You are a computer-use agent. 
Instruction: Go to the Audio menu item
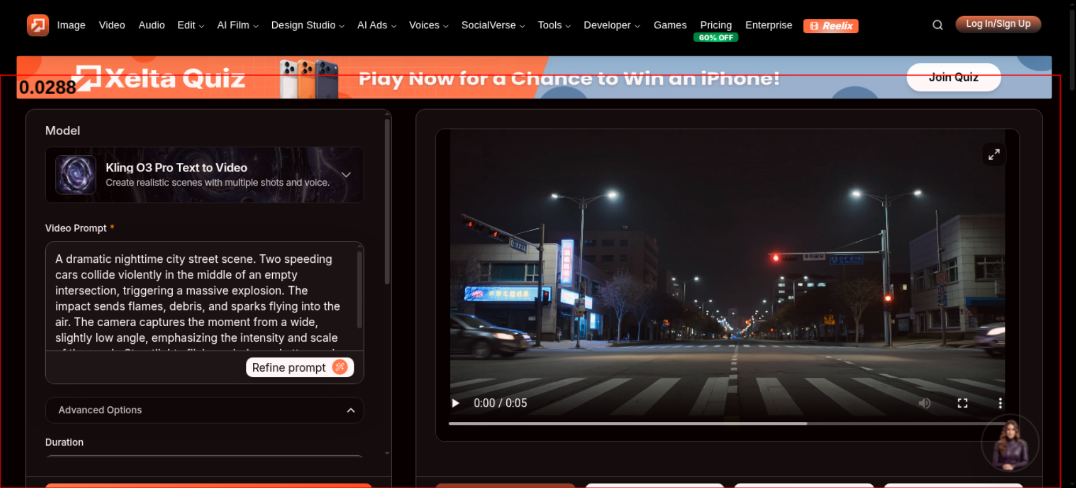click(x=152, y=25)
